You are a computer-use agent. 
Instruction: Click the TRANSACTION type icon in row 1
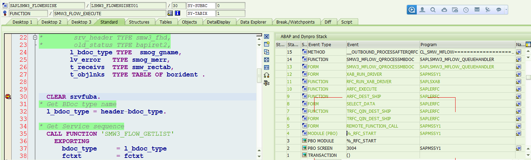(305, 155)
